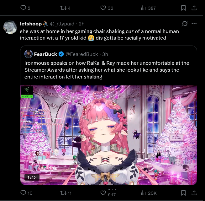Open the Grok explain icon on letshoop post
205x201 pixels.
pyautogui.click(x=185, y=24)
